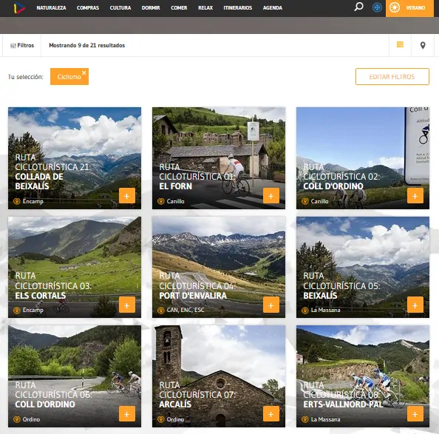Screen dimensions: 439x434
Task: Add Ruta 05 Beixalís with plus
Action: (415, 305)
